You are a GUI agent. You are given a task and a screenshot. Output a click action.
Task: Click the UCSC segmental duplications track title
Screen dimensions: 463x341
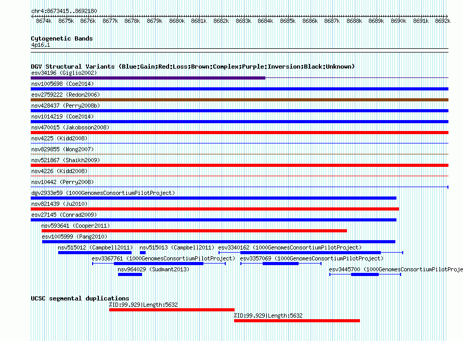coord(80,298)
